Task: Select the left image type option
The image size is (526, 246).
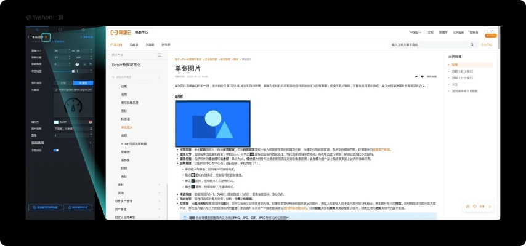Action: point(62,82)
